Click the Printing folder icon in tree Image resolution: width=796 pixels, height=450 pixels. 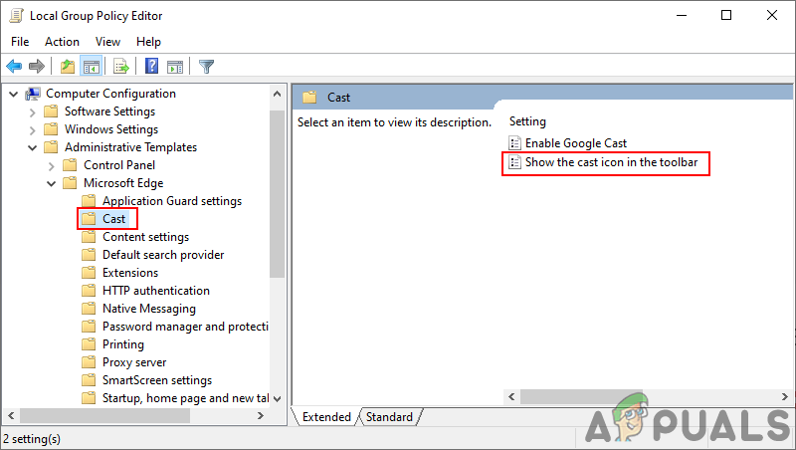[x=89, y=344]
